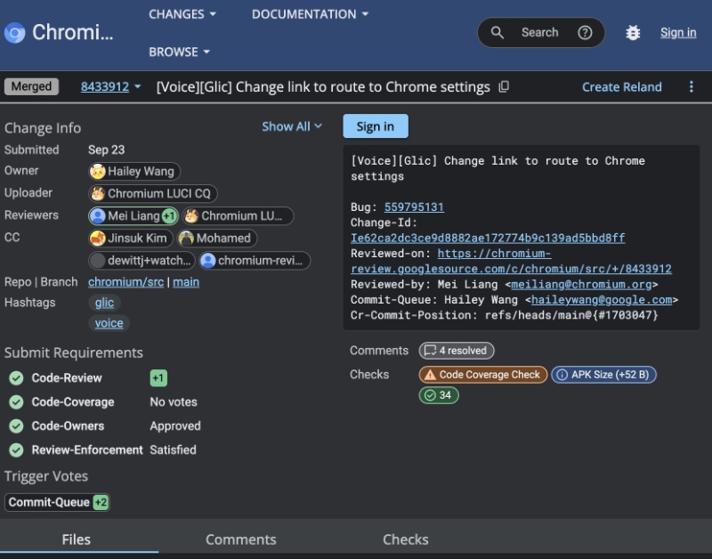Open the DOCUMENTATION dropdown menu
Screen dimensions: 712x559
point(310,14)
